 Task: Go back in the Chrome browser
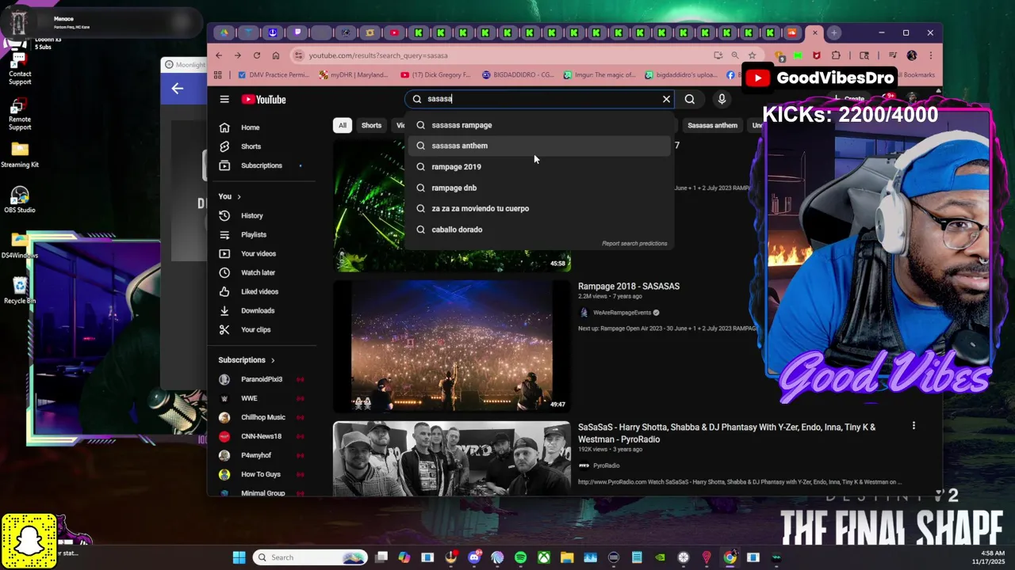219,55
